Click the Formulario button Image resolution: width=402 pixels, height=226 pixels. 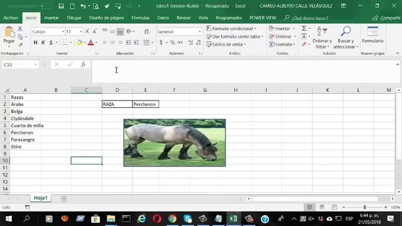(x=372, y=35)
